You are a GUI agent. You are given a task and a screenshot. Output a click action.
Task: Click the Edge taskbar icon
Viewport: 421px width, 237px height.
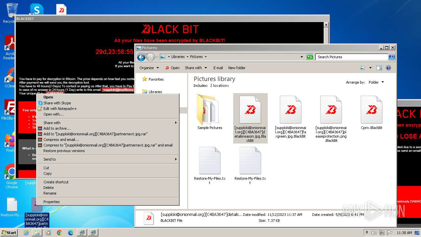point(70,233)
